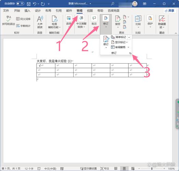This screenshot has width=179, height=171.
Task: Switch to the 插入 tab
Action: [x=27, y=11]
